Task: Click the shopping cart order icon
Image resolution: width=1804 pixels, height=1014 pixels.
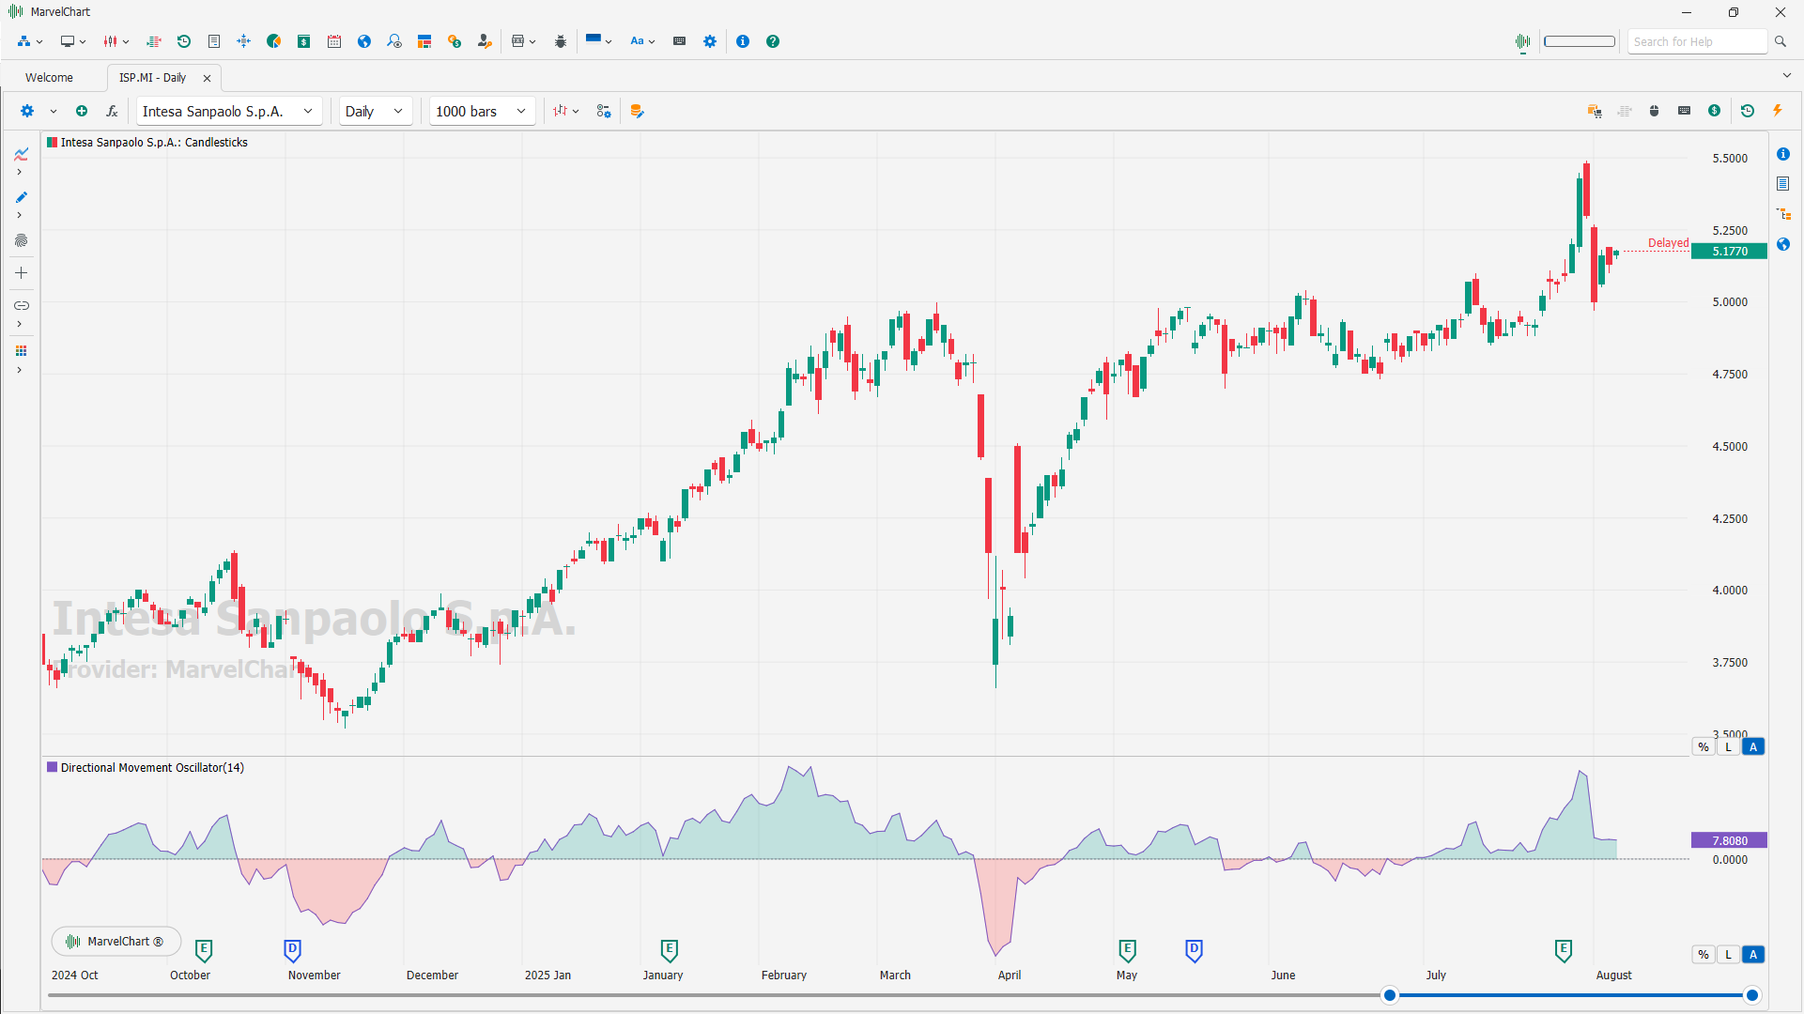Action: click(x=1595, y=111)
